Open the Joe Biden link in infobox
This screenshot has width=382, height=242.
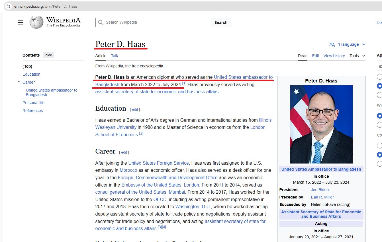[320, 190]
